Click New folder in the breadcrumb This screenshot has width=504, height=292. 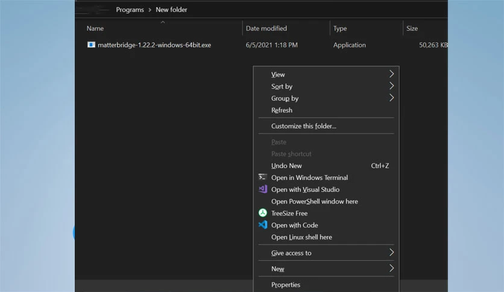pos(171,10)
